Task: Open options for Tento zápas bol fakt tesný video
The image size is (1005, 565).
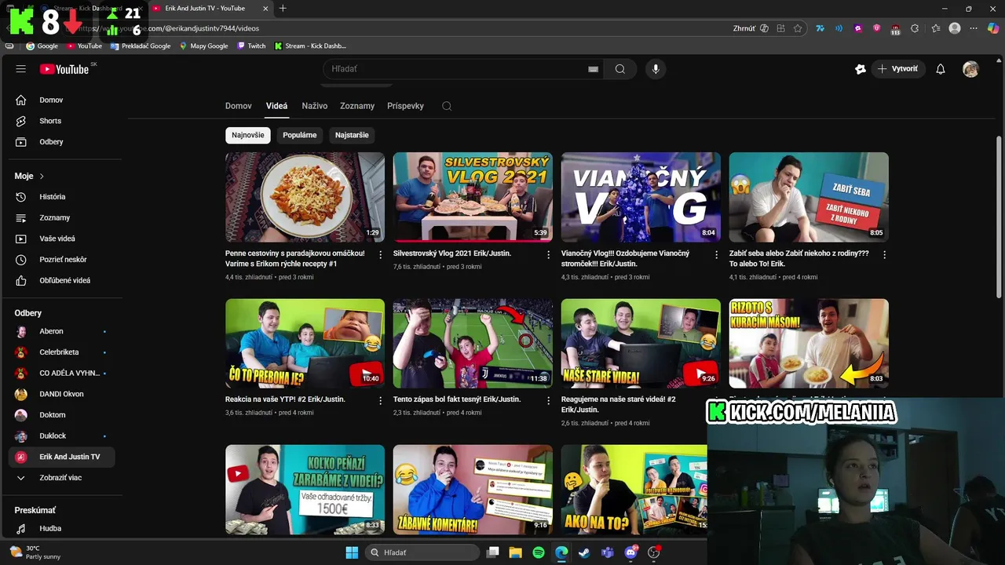Action: (549, 400)
